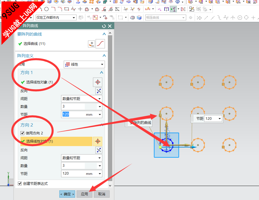259x200 pixels.
Task: Click Direction 1 反向 reverse icon
Action: tap(99, 91)
